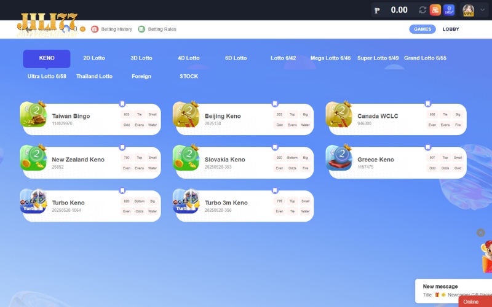The width and height of the screenshot is (492, 307).
Task: Select the 2D Lotto tab
Action: (x=94, y=58)
